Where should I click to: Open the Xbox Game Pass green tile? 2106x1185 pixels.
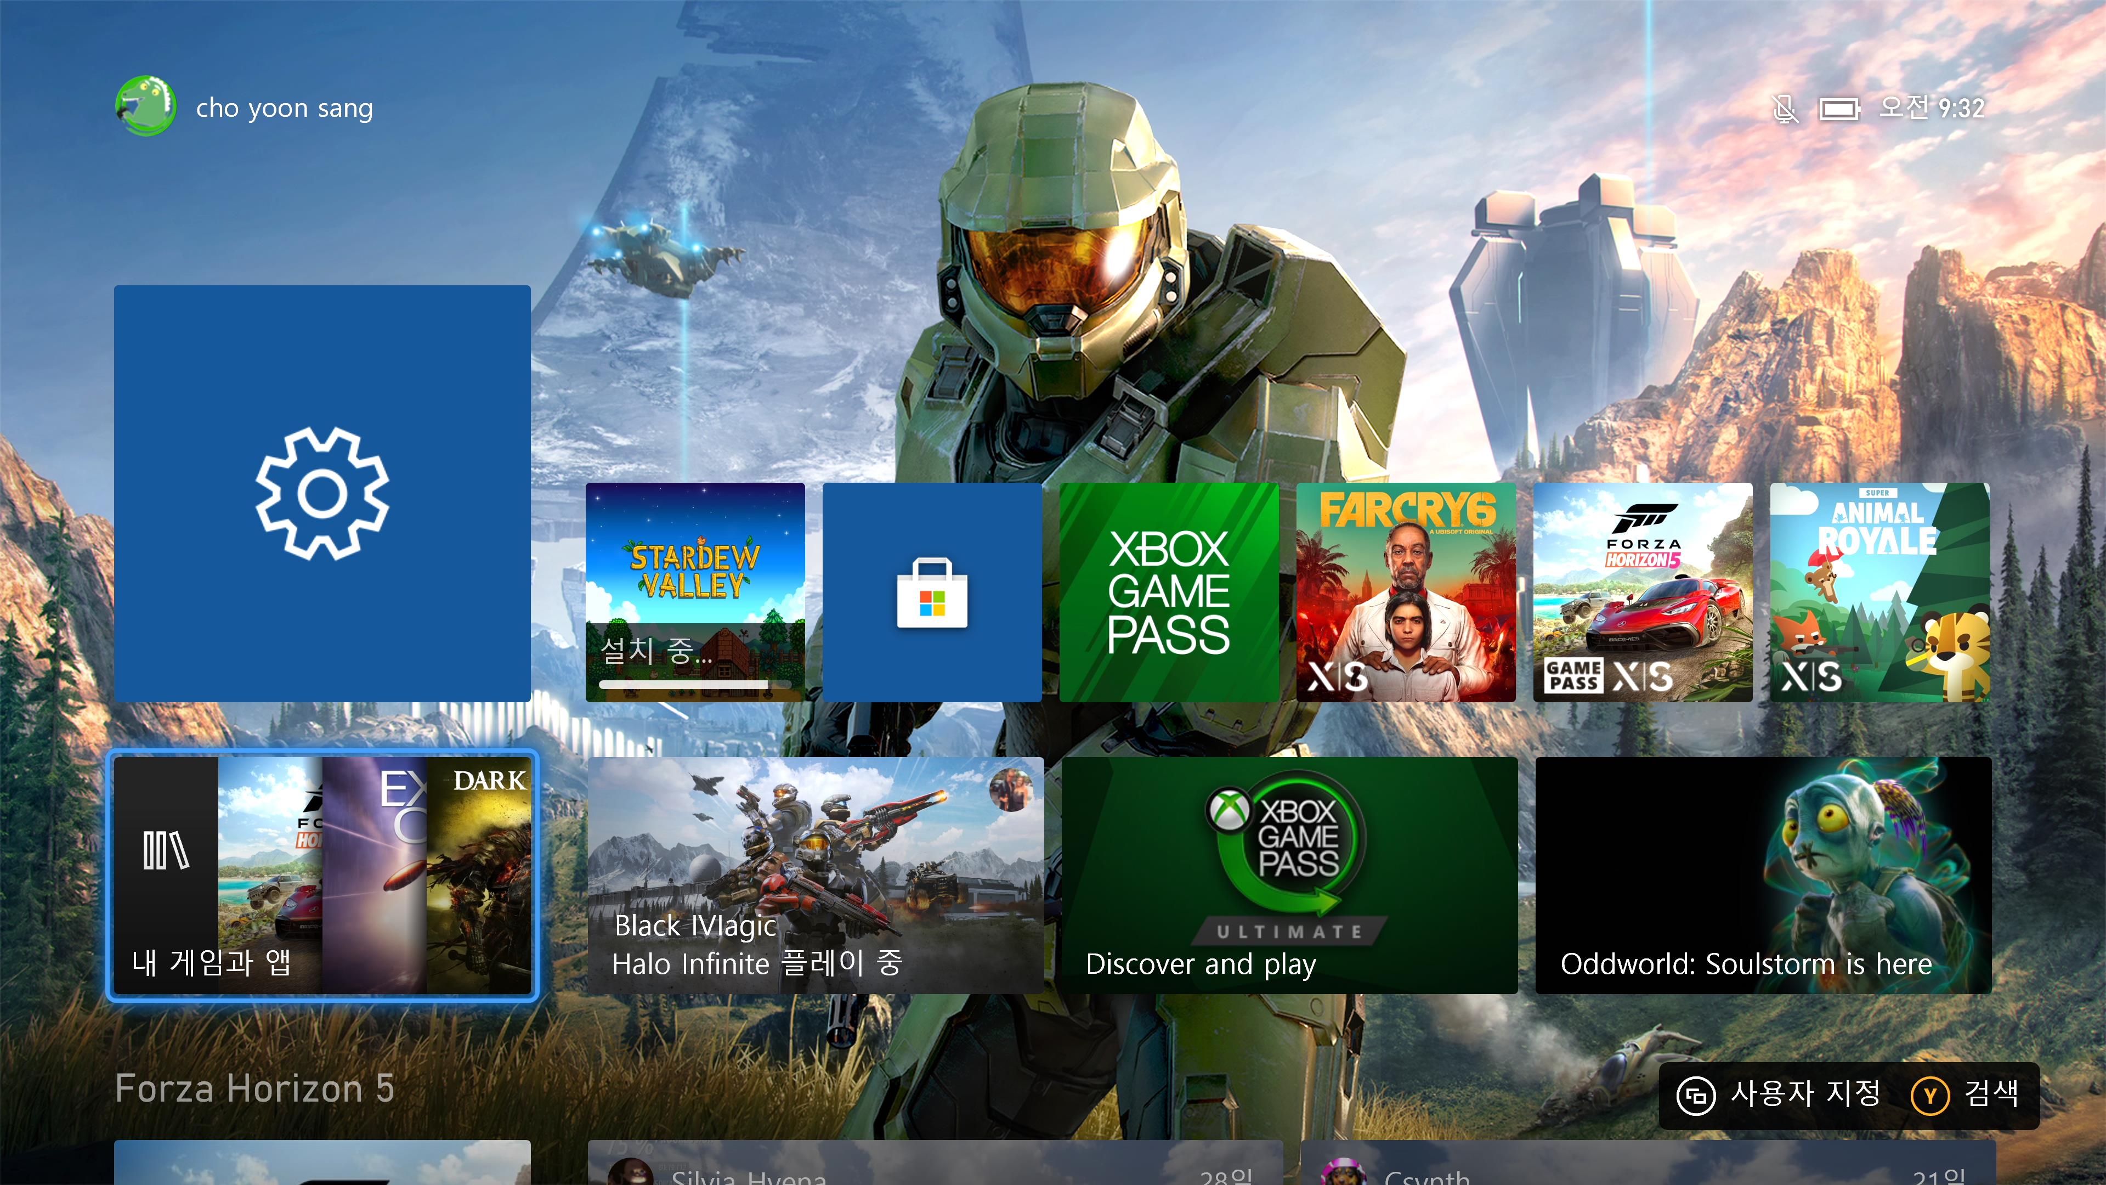pos(1169,592)
